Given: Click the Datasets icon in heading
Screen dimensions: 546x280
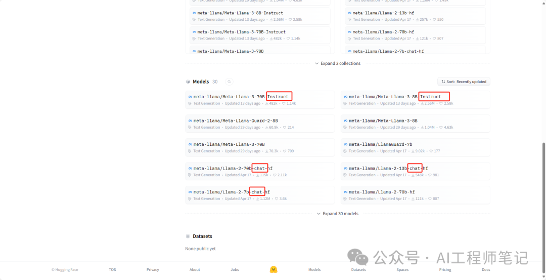Looking at the screenshot, I should click(x=188, y=236).
